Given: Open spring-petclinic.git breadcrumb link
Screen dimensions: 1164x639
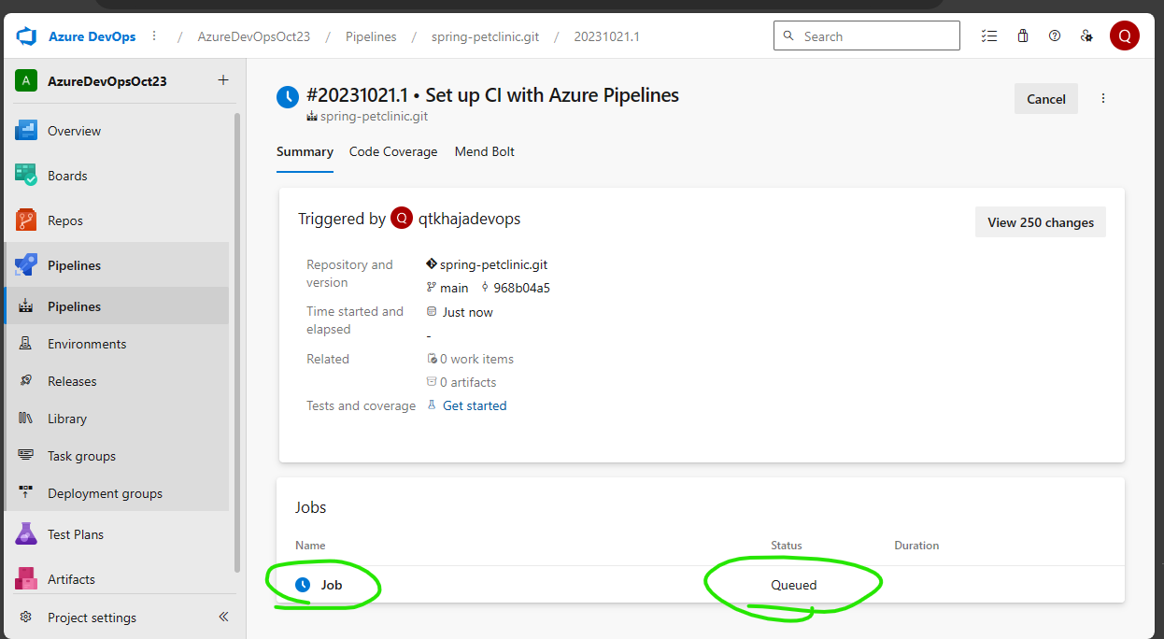Looking at the screenshot, I should click(x=484, y=36).
